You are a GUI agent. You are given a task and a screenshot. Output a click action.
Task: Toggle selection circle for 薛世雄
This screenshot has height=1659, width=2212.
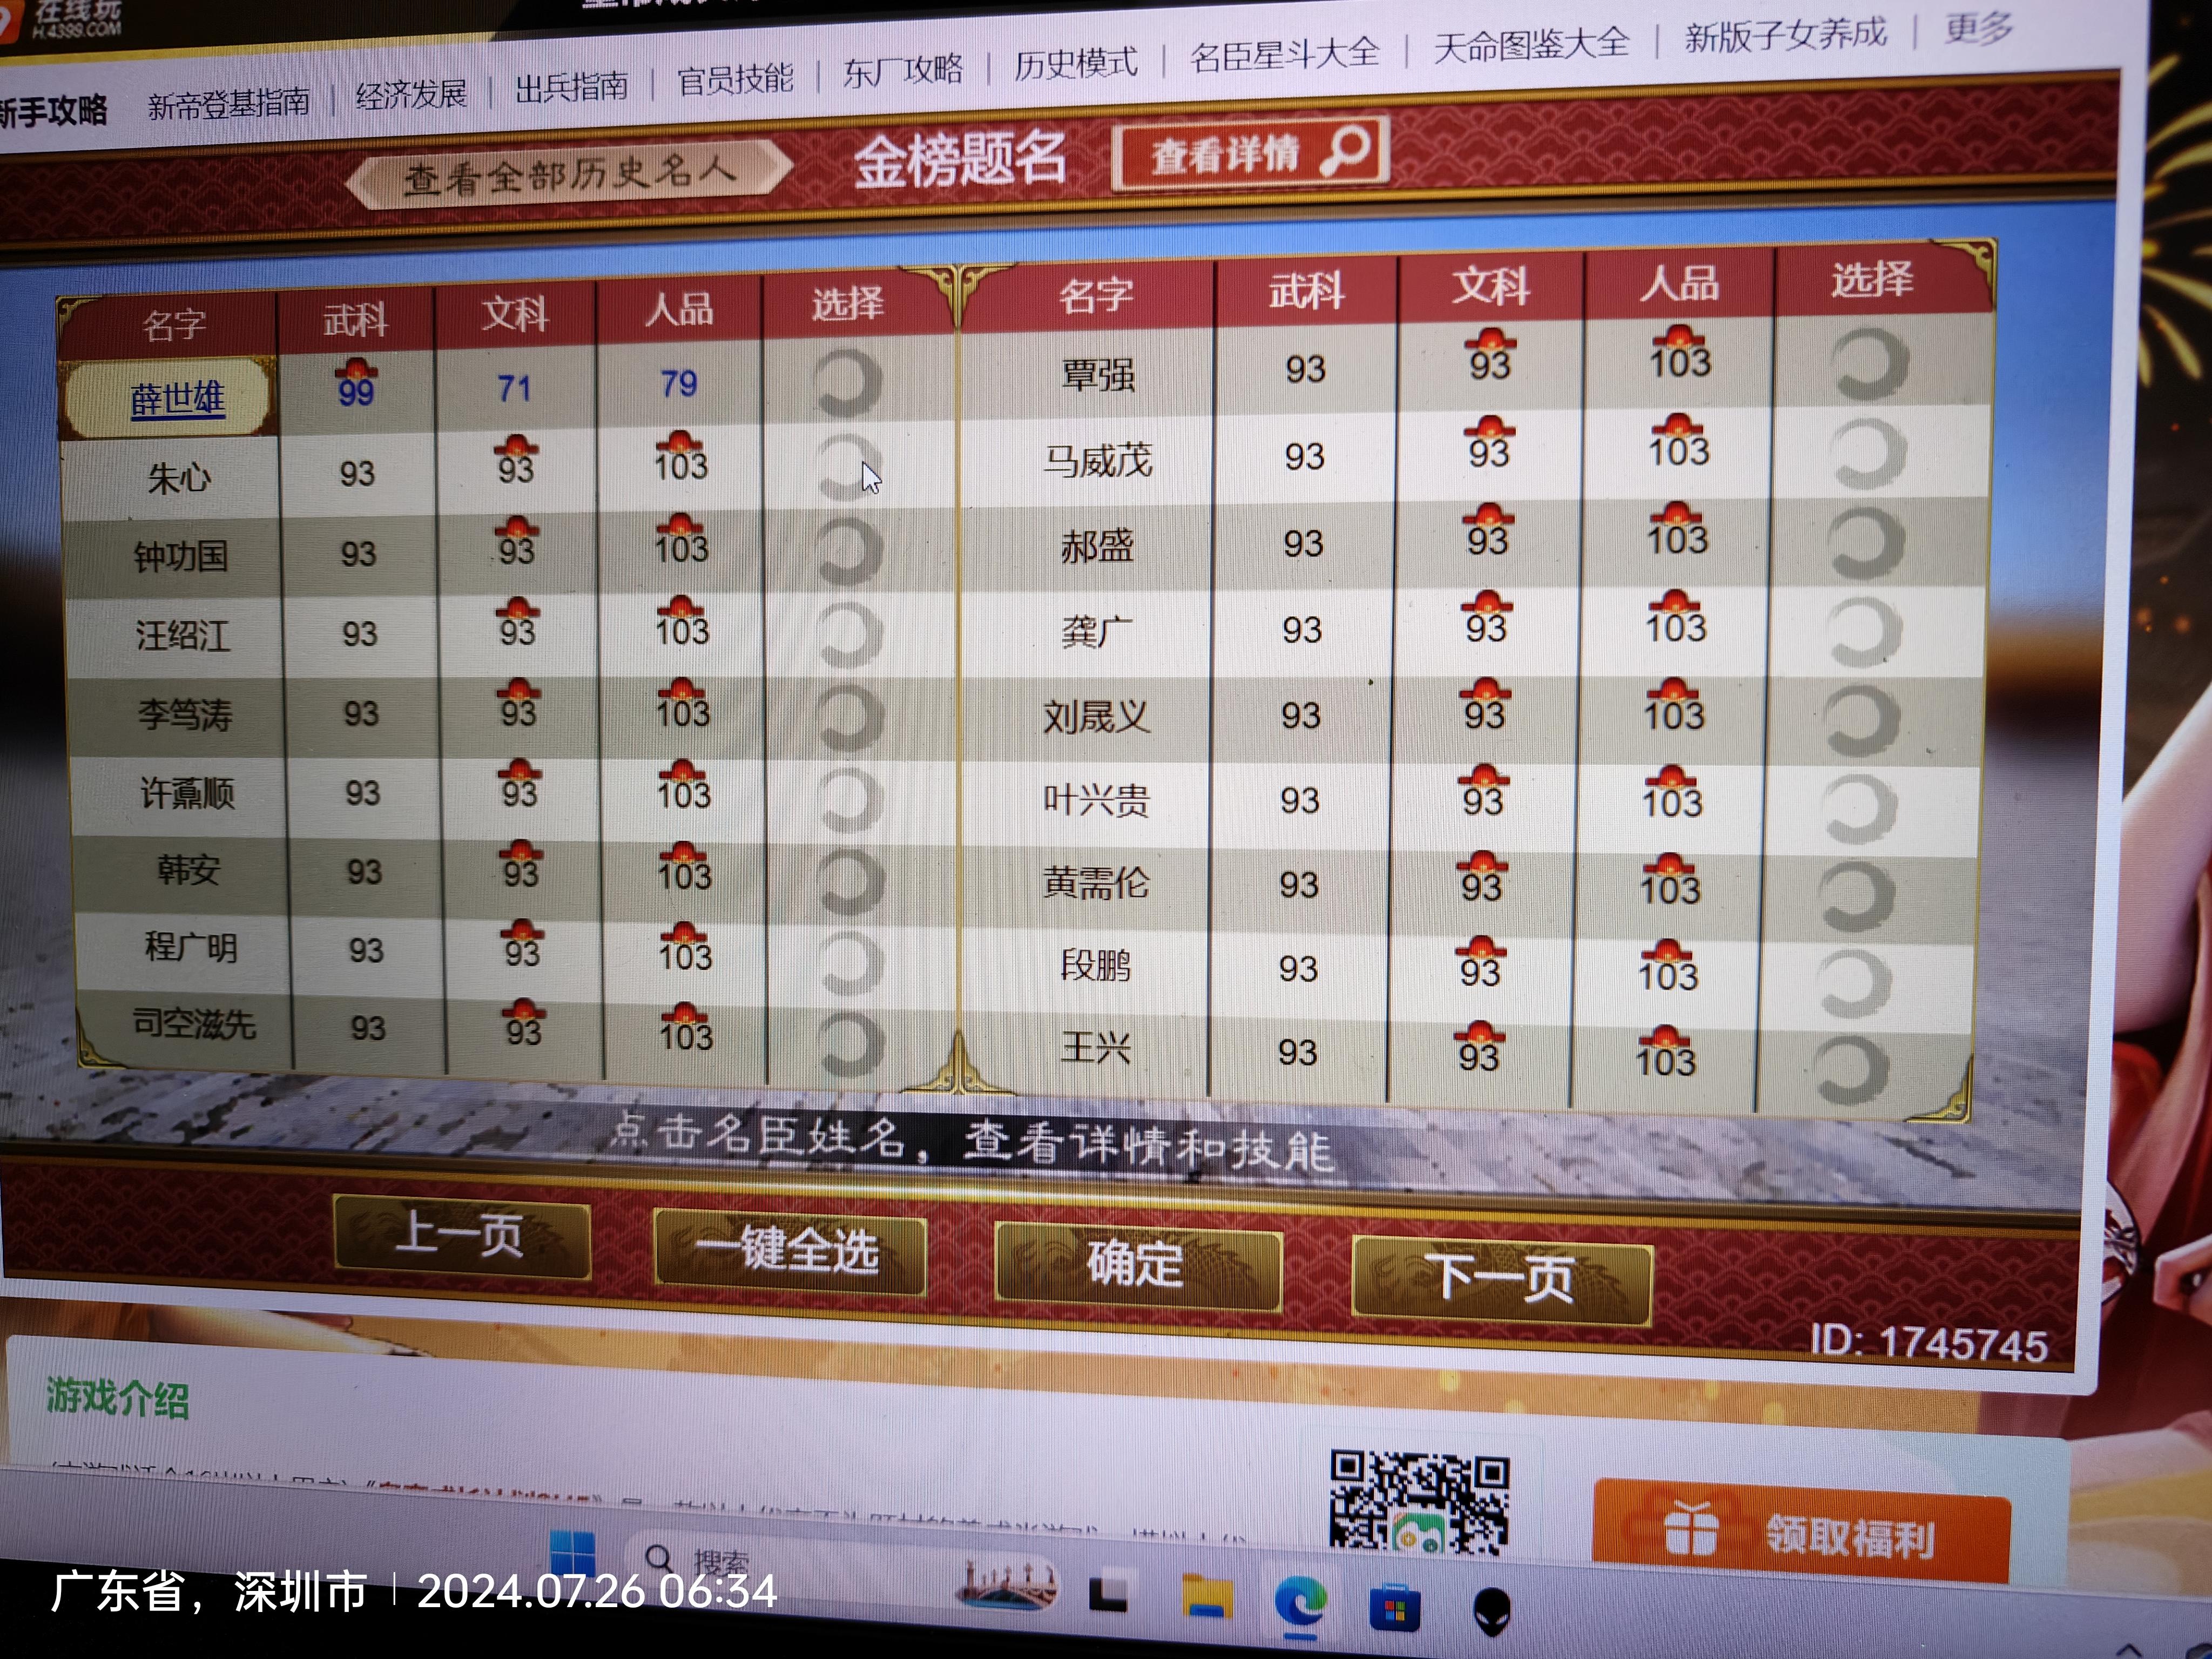[848, 383]
